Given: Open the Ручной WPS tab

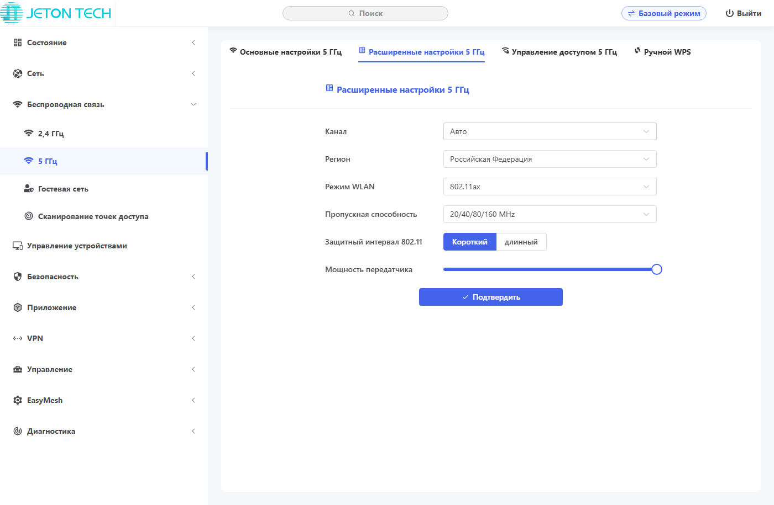Looking at the screenshot, I should click(662, 52).
